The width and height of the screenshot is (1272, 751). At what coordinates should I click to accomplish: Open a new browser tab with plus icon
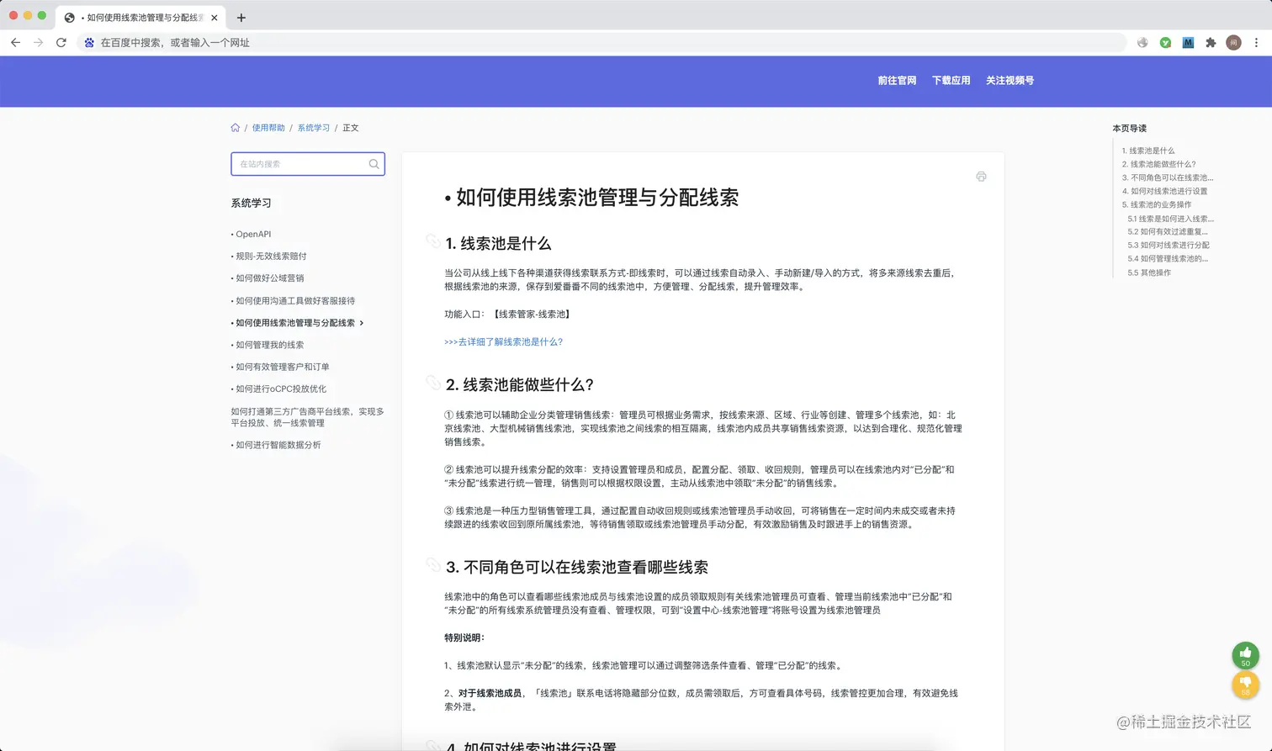point(241,18)
